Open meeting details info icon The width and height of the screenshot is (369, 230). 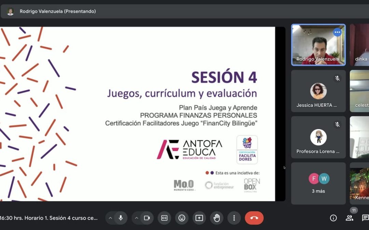click(333, 218)
